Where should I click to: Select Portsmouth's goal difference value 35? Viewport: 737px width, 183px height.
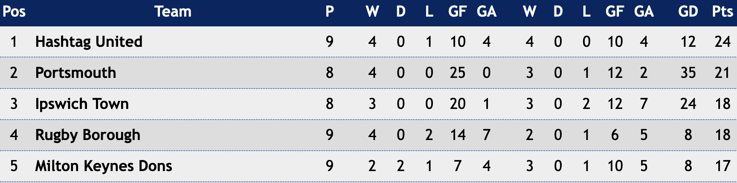coord(688,73)
